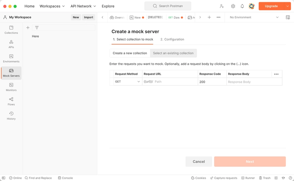Open the Bootcamp graduation cap icon
The width and height of the screenshot is (294, 181).
pos(283,178)
